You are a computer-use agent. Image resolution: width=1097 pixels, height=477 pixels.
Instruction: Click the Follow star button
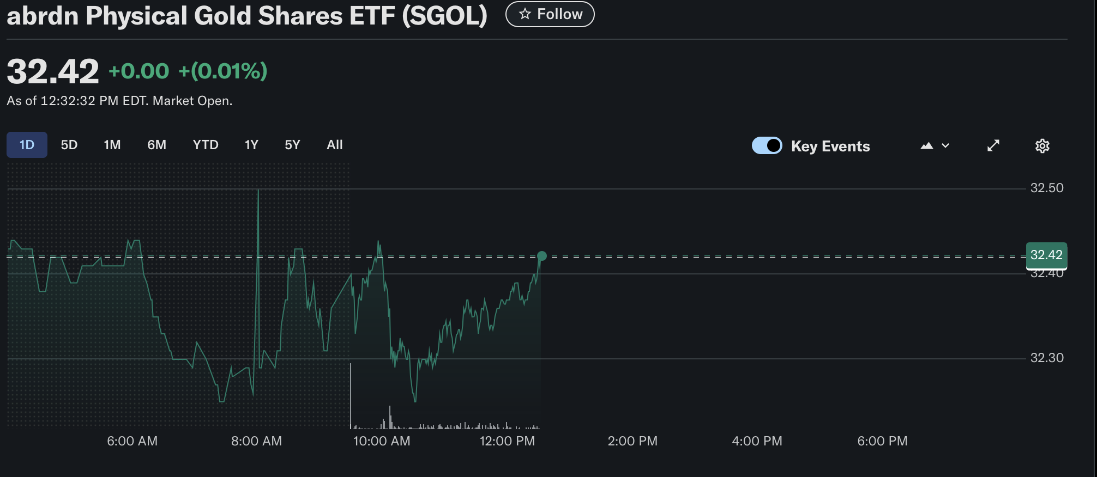[x=550, y=14]
